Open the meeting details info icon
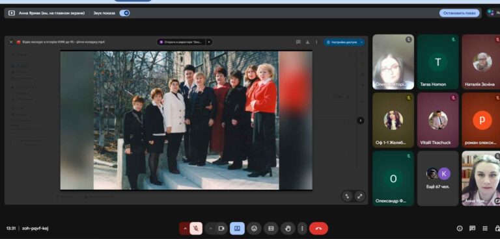This screenshot has height=239, width=500. point(460,228)
